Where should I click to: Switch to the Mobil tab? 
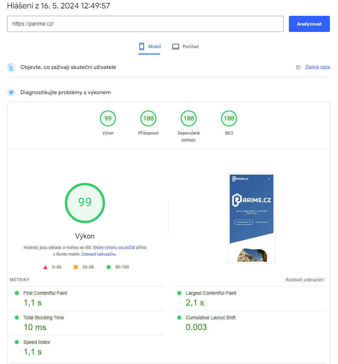coord(149,46)
